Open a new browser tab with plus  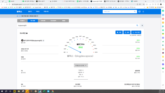pos(146,1)
